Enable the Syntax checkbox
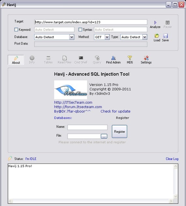This screenshot has height=206, width=186. [x=80, y=29]
